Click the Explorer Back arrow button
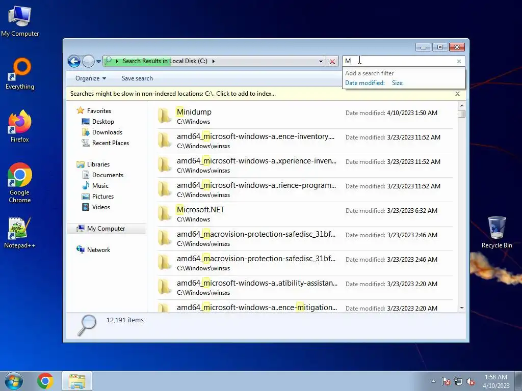The height and width of the screenshot is (391, 522). point(74,61)
